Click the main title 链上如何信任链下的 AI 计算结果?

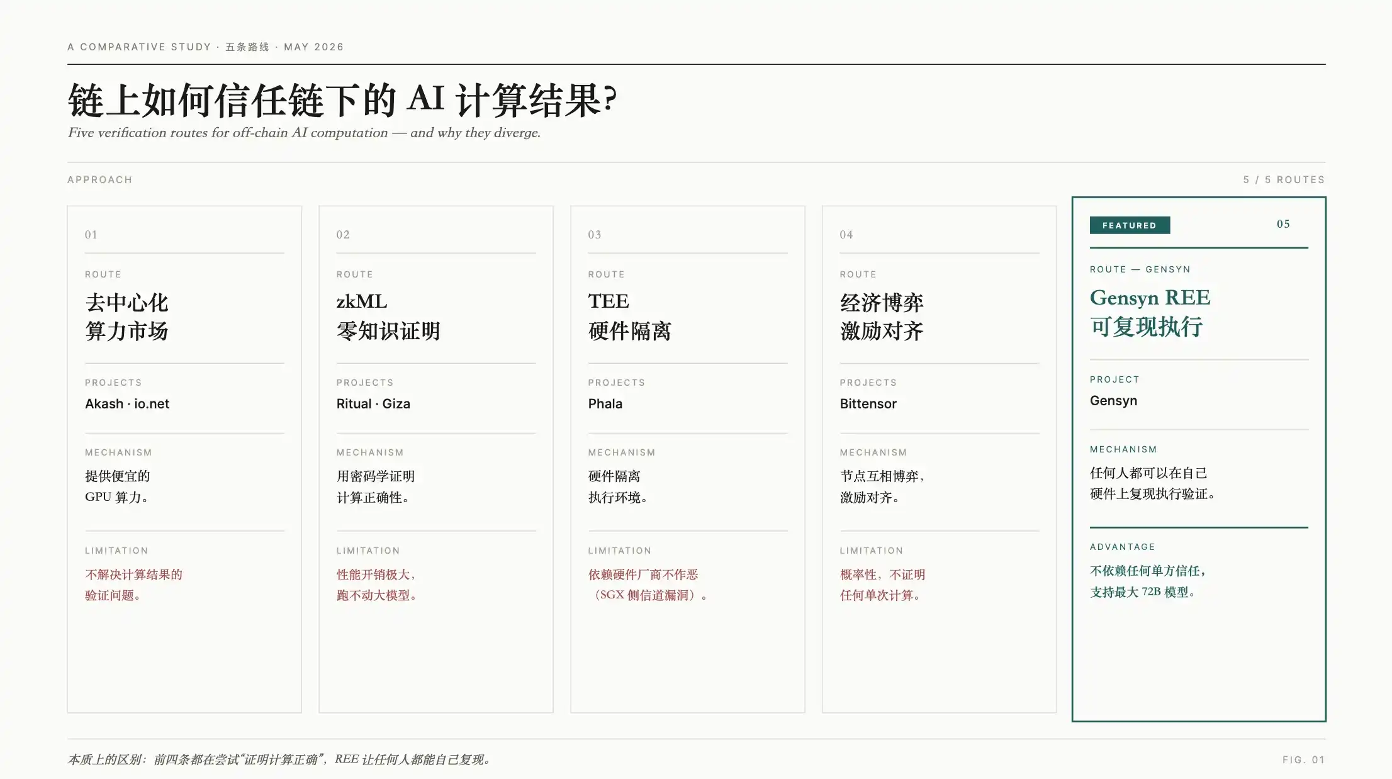pos(343,101)
